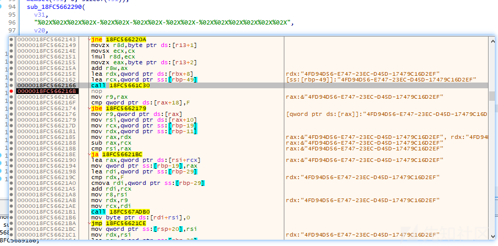Click address 0000018FC56621C1
498x246 pixels.
click(x=47, y=235)
